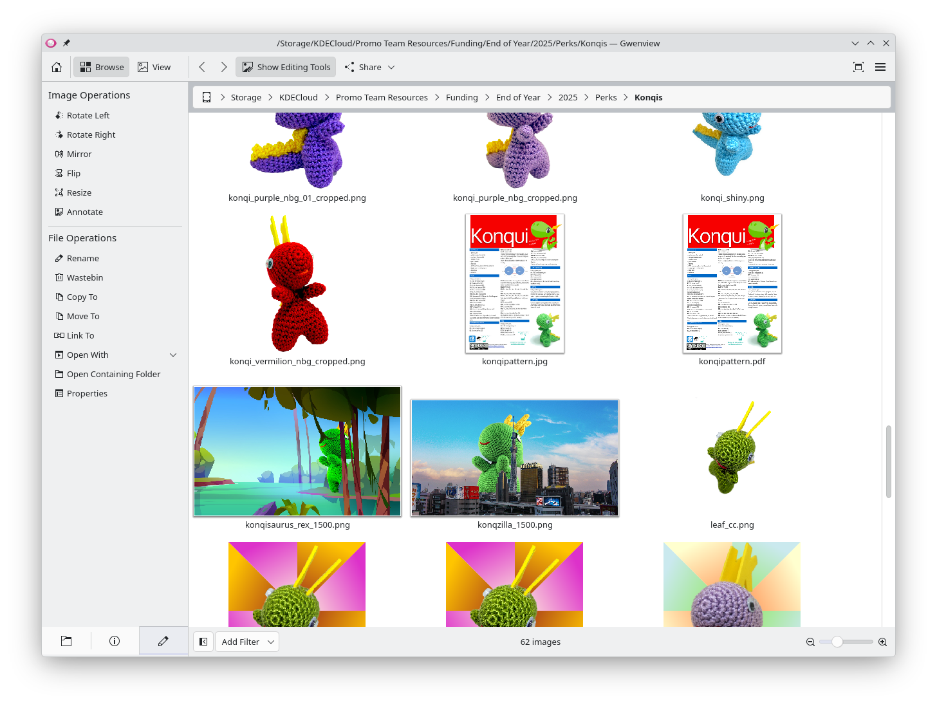Navigate to the Funding breadcrumb folder

pyautogui.click(x=461, y=98)
